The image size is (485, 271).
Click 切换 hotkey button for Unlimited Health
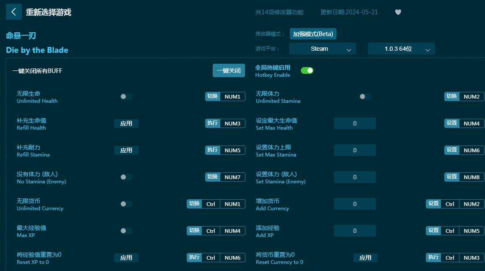coord(212,96)
